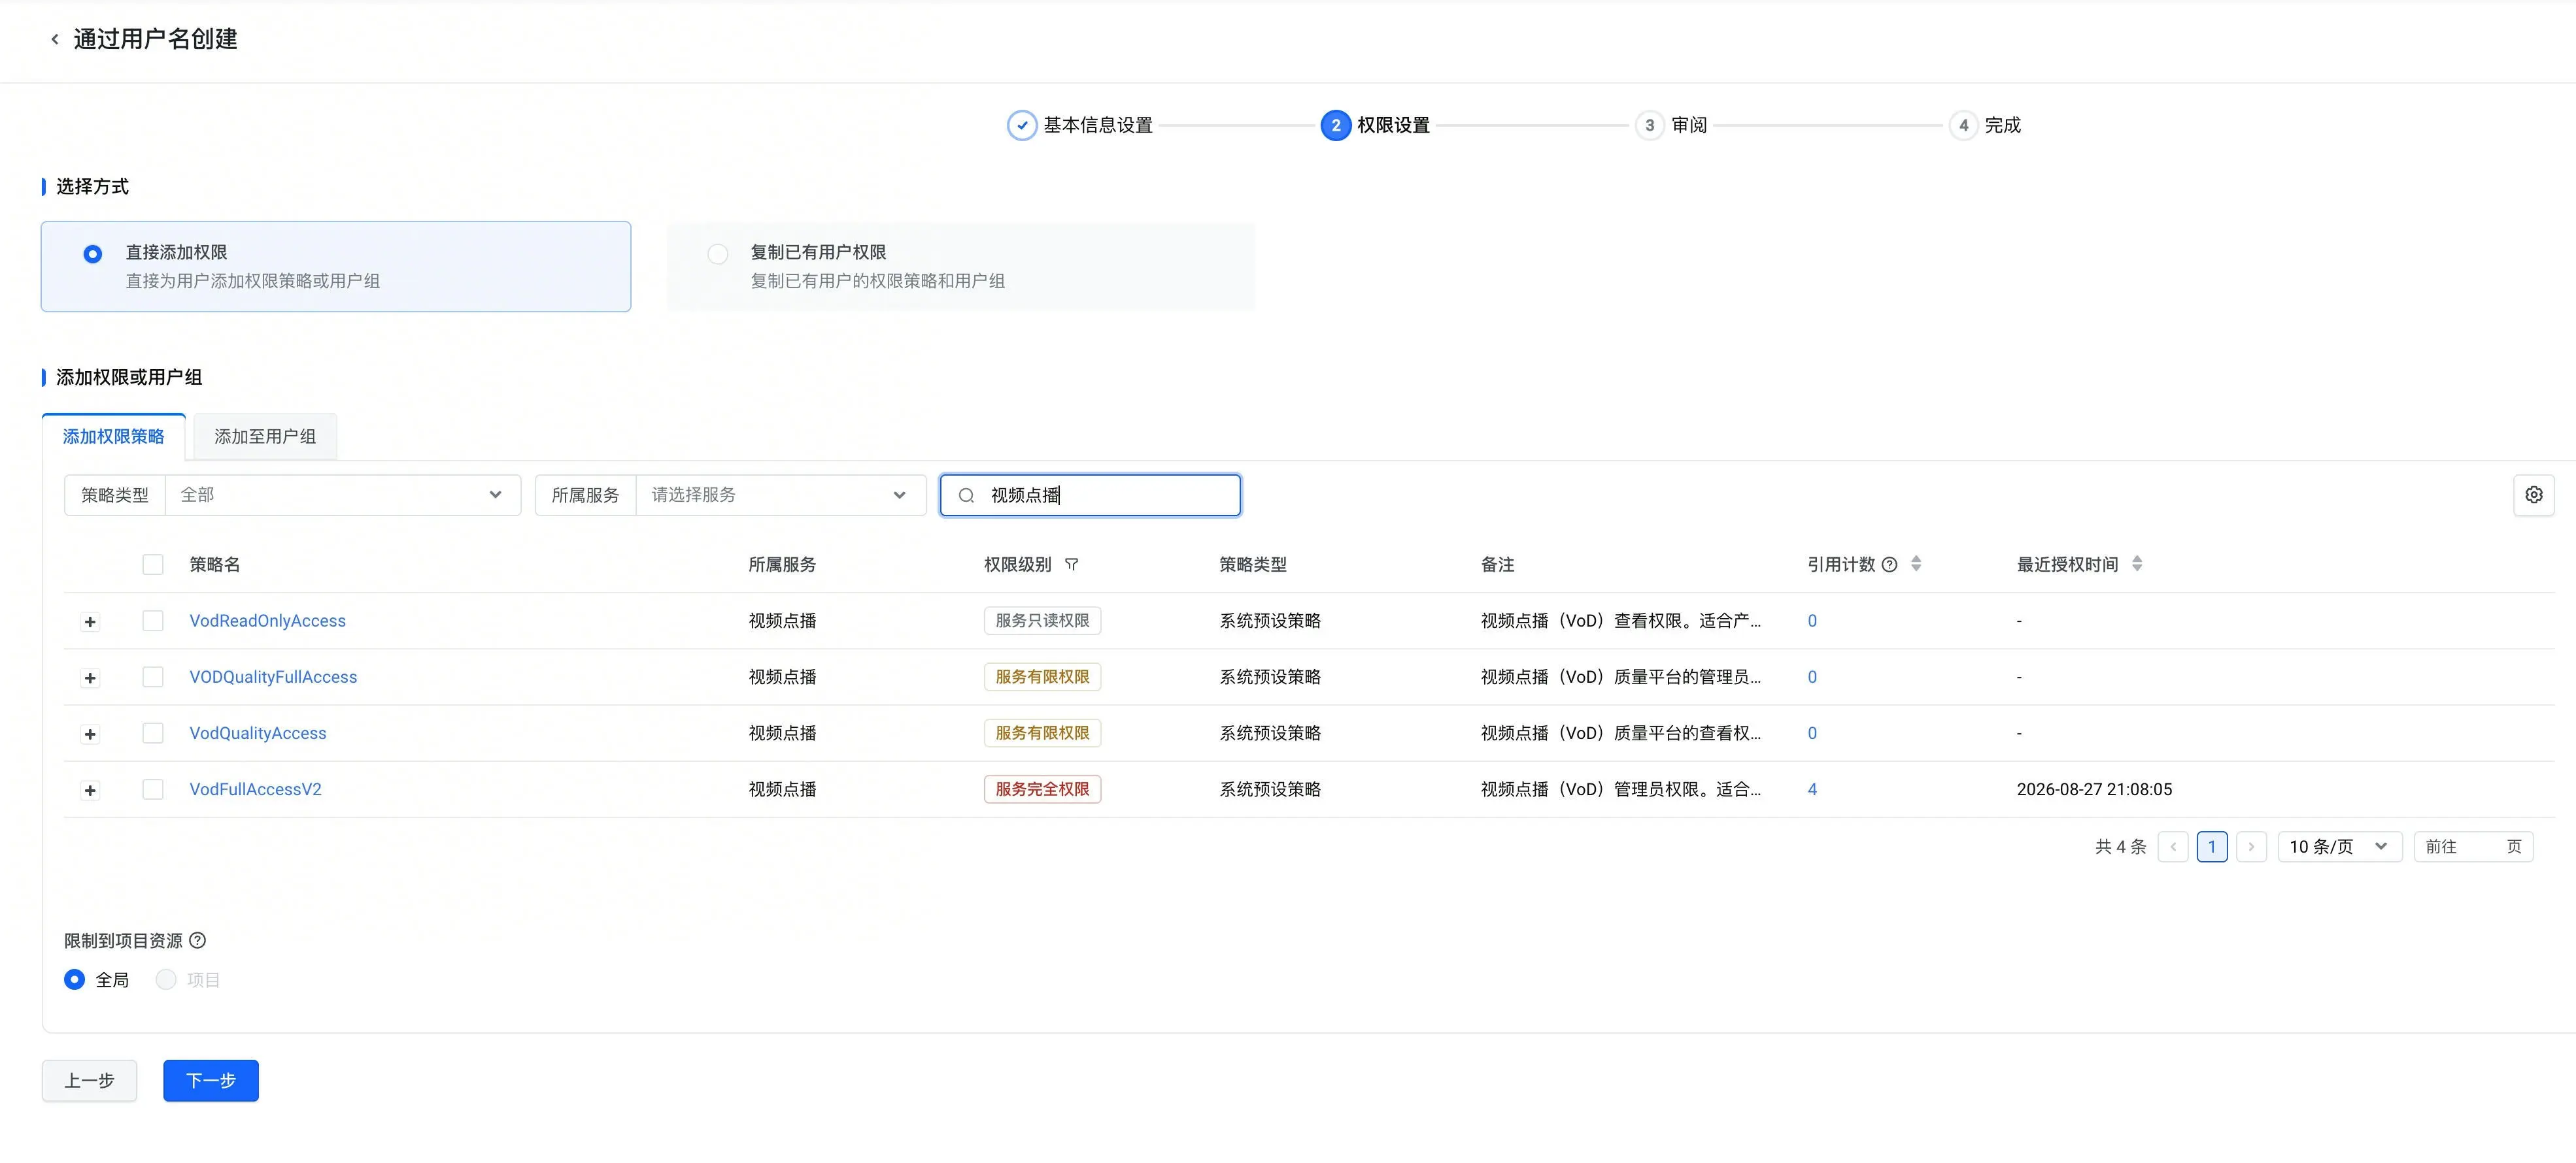2576x1163 pixels.
Task: Open the 10 条/页 page size dropdown
Action: (2339, 846)
